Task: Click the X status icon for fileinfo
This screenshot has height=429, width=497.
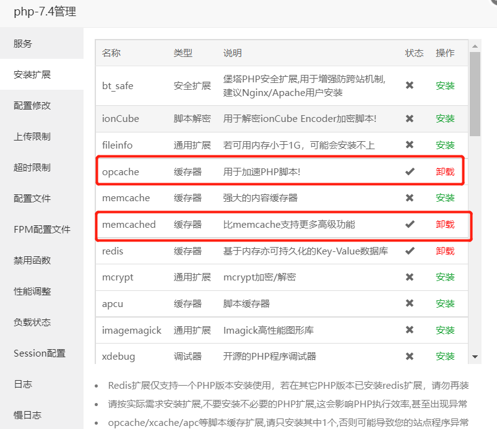Action: (x=410, y=145)
